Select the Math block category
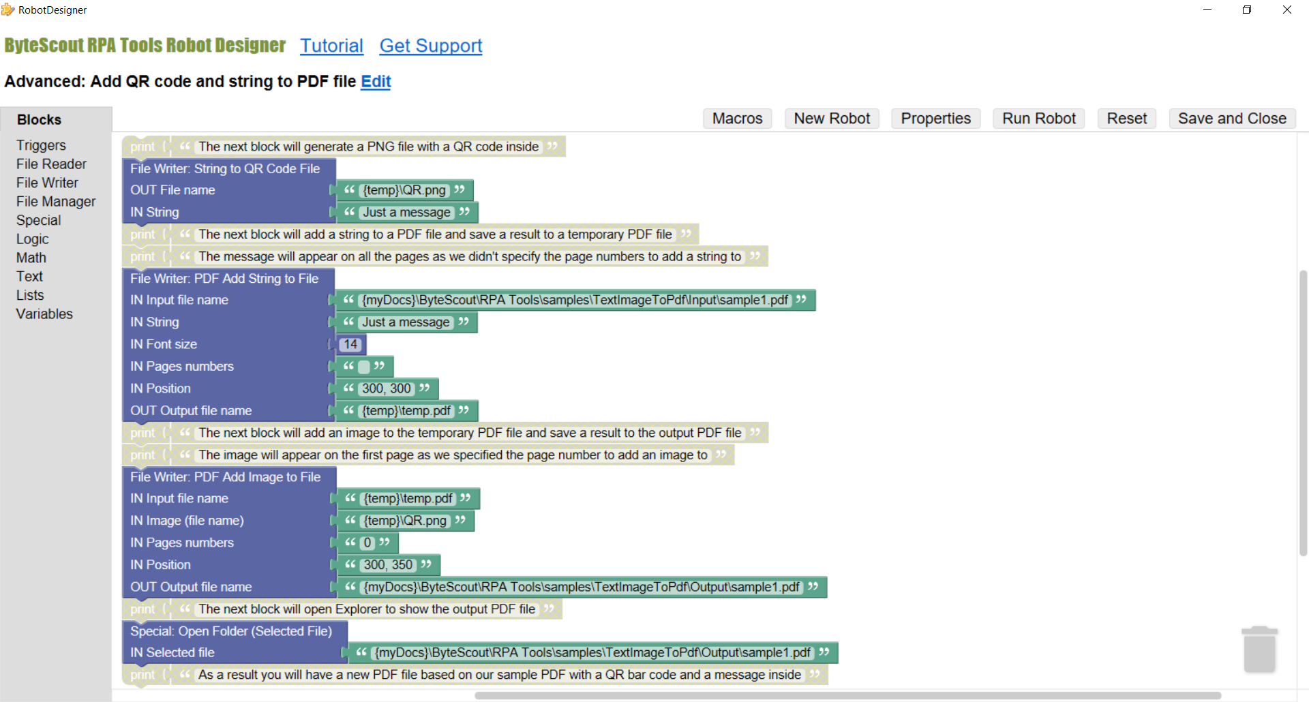This screenshot has width=1309, height=702. point(31,258)
